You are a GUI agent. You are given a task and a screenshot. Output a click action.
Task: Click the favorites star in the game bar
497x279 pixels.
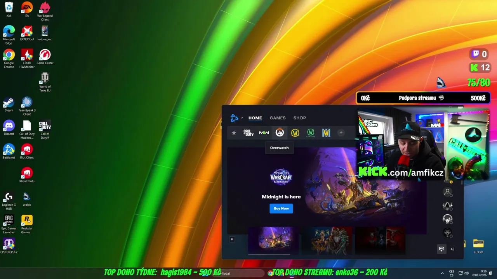pos(234,133)
